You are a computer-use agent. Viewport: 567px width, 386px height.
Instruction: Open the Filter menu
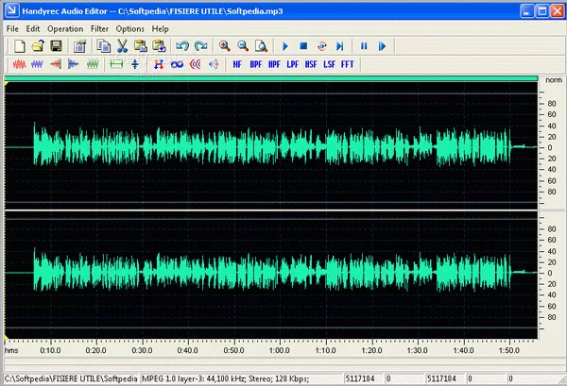[x=100, y=29]
